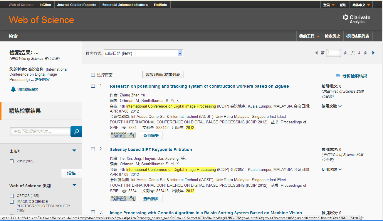Click the Help link in top bar
This screenshot has width=383, height=221.
coord(343,5)
